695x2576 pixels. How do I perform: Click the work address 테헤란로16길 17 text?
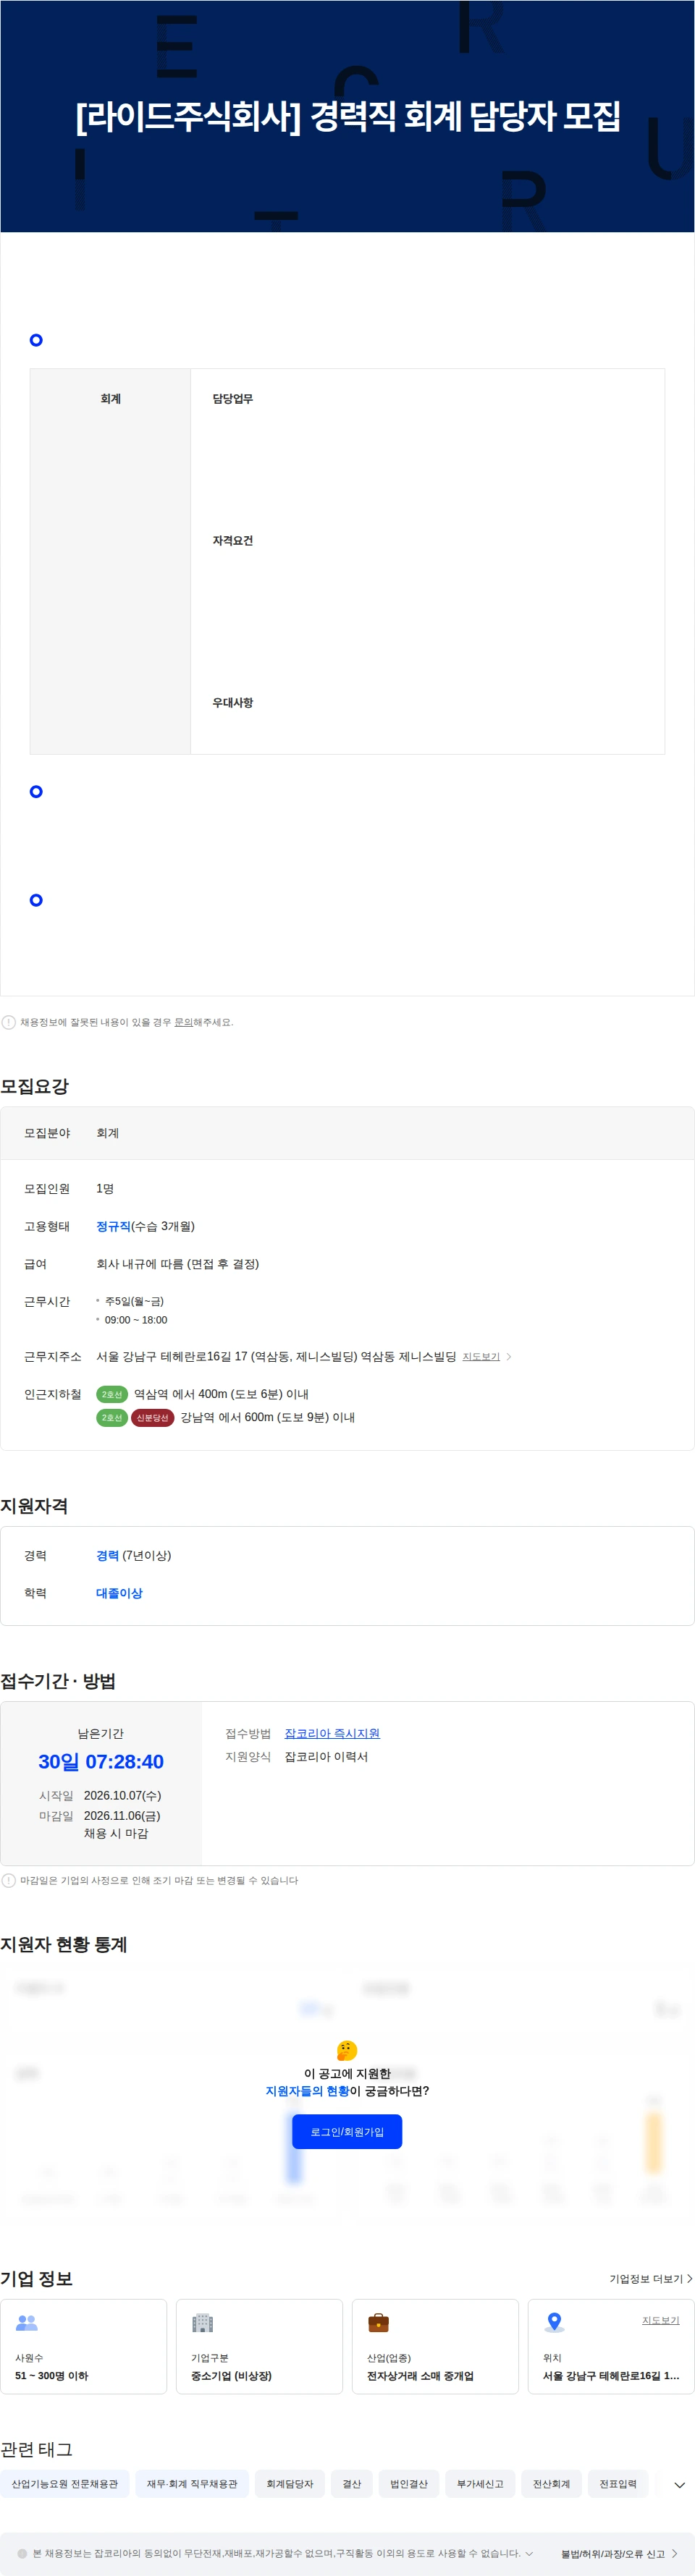276,1357
